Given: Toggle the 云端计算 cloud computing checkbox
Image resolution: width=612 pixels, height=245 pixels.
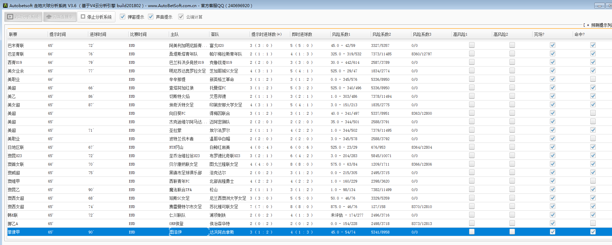Looking at the screenshot, I should pos(181,17).
